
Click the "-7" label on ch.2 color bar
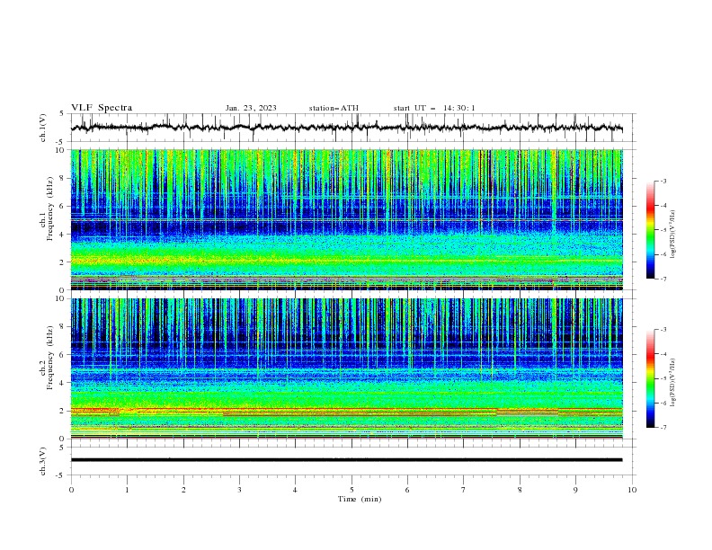click(x=663, y=427)
